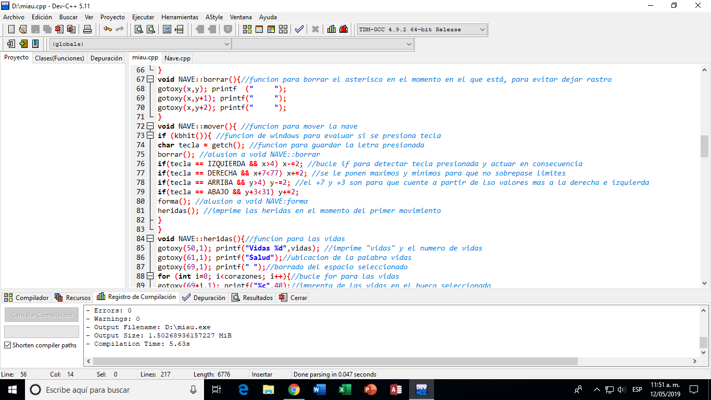Click the Close file toolbar icon
The image size is (711, 400).
pyautogui.click(x=60, y=29)
